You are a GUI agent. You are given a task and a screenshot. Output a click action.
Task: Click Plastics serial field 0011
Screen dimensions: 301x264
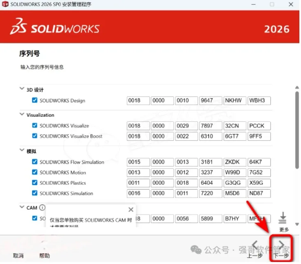coord(138,183)
